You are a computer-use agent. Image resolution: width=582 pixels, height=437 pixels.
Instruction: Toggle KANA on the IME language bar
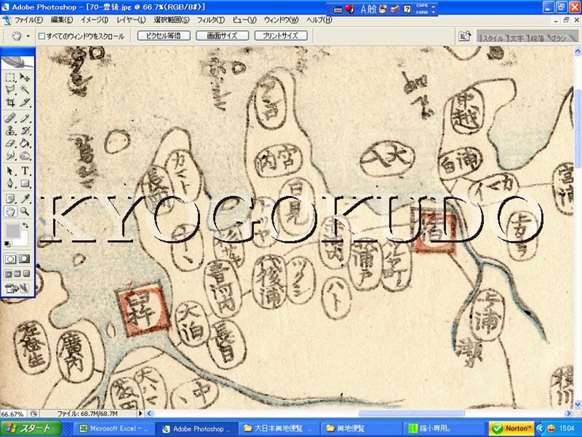[422, 12]
